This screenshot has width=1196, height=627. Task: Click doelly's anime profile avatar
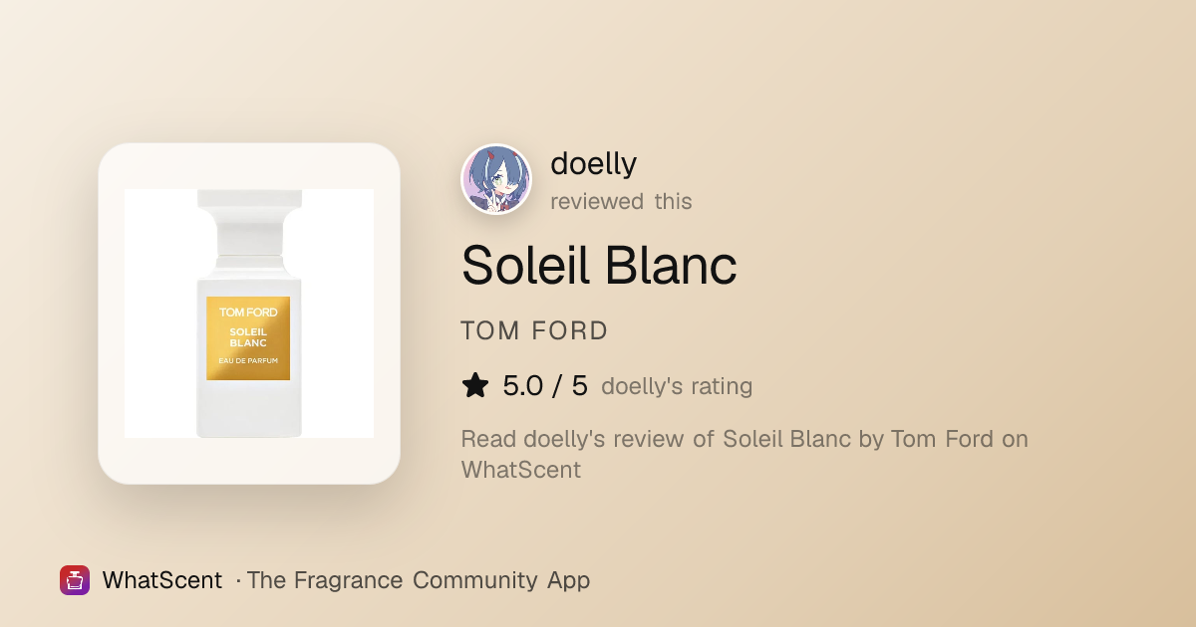coord(496,180)
